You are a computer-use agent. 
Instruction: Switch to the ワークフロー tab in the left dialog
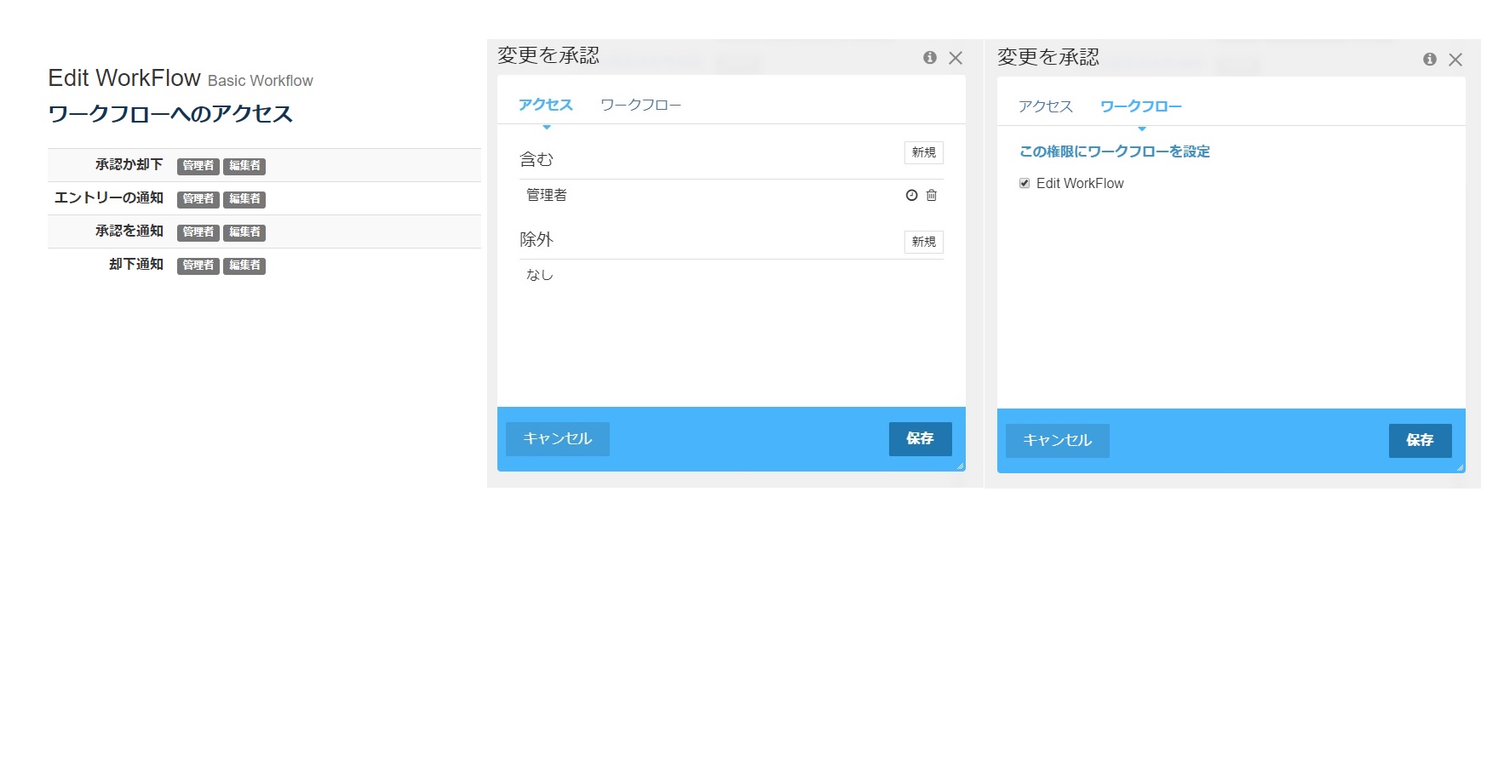pos(640,105)
